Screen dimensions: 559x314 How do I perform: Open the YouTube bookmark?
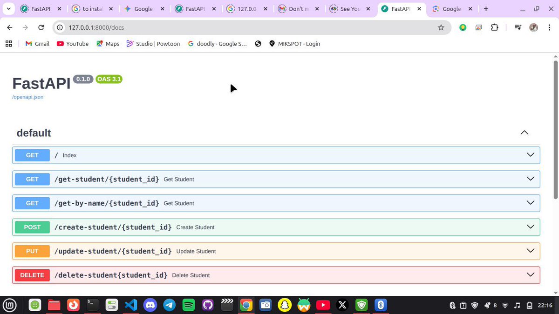point(73,44)
